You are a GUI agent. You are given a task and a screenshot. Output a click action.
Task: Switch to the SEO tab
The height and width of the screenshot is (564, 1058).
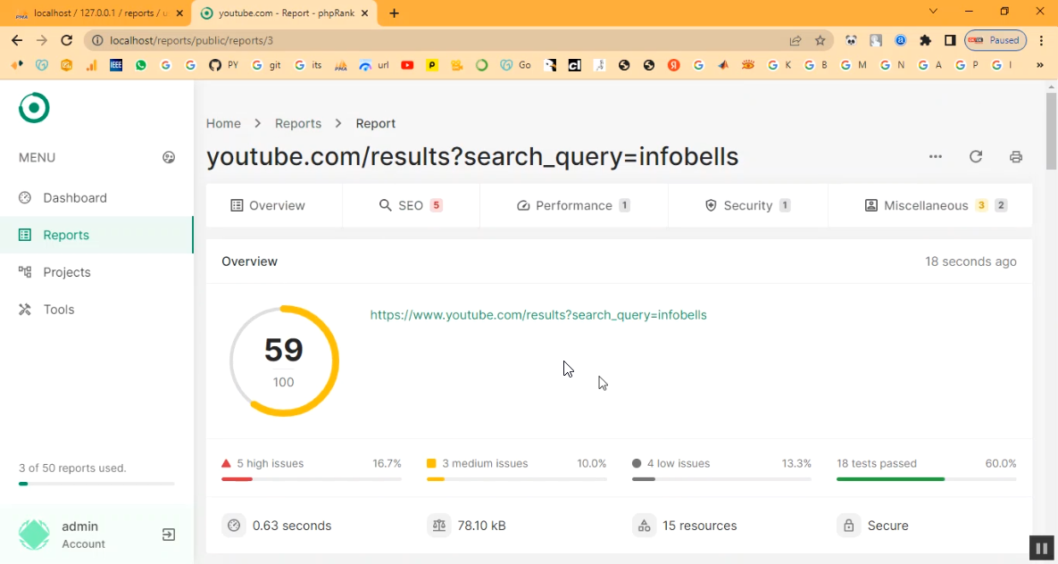tap(411, 205)
